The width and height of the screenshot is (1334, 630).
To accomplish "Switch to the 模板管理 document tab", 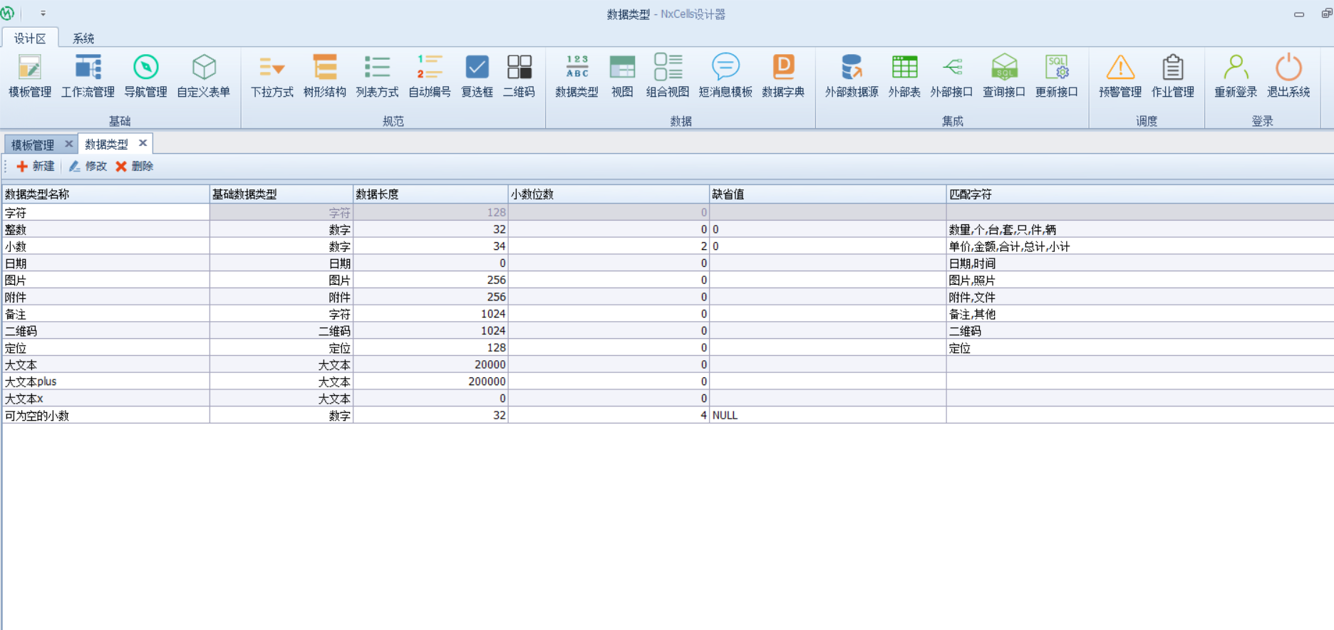I will [x=33, y=145].
